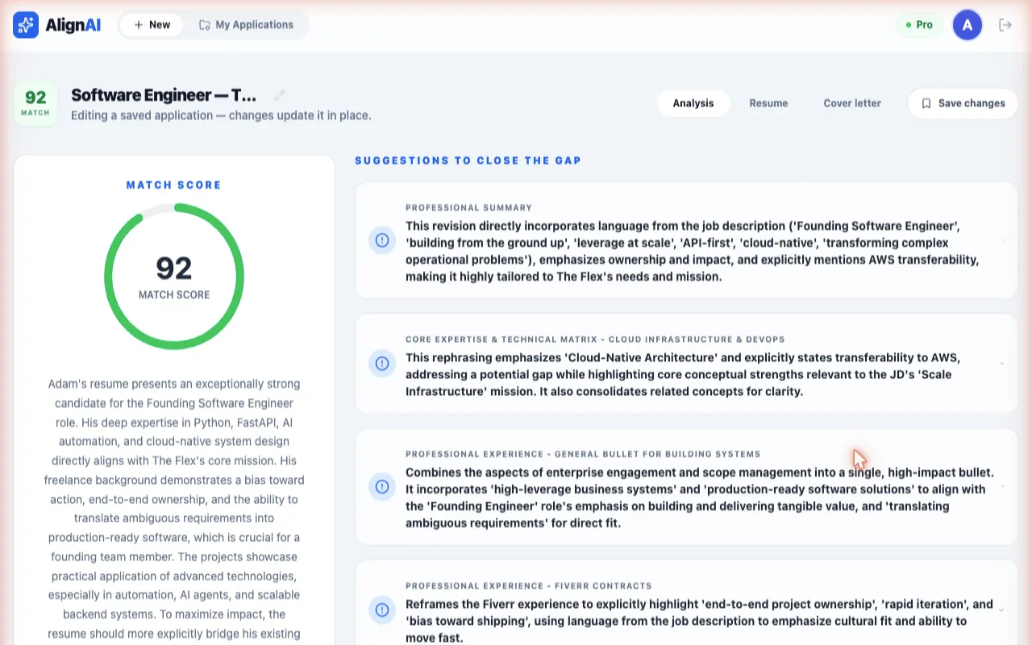
Task: Click the folder icon in My Applications
Action: pyautogui.click(x=205, y=25)
